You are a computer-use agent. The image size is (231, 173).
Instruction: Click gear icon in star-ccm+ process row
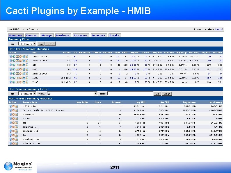click(13, 114)
